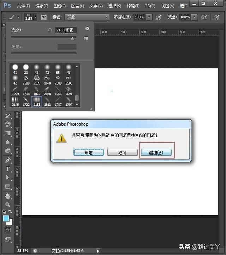Image resolution: width=226 pixels, height=255 pixels.
Task: Click the warning icon in dialog
Action: click(61, 138)
